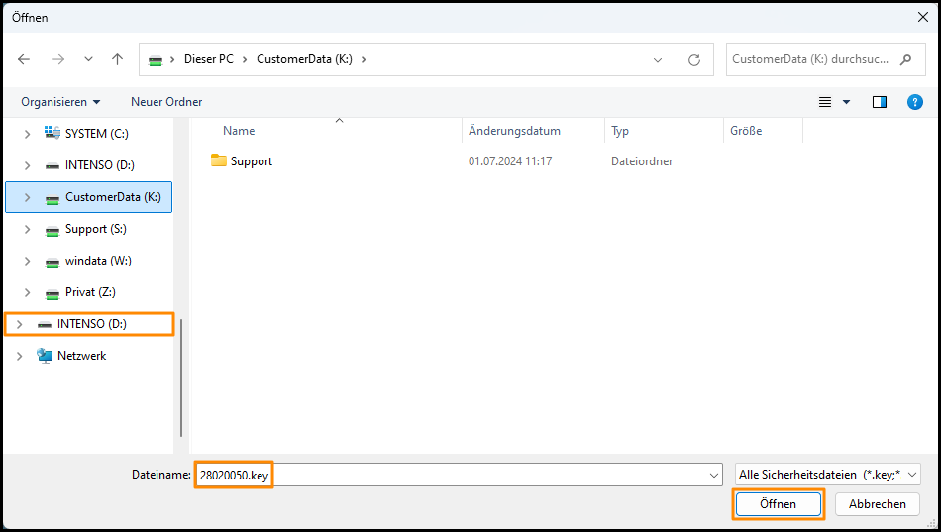Click the magnifier search icon
This screenshot has height=532, width=941.
[906, 59]
